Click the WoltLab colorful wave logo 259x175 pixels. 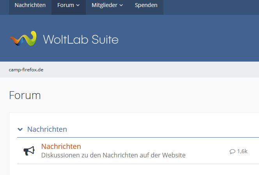[x=23, y=39]
